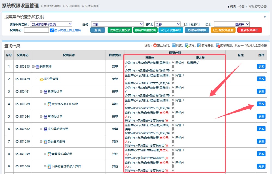Click the blue 查询 button

[98, 30]
